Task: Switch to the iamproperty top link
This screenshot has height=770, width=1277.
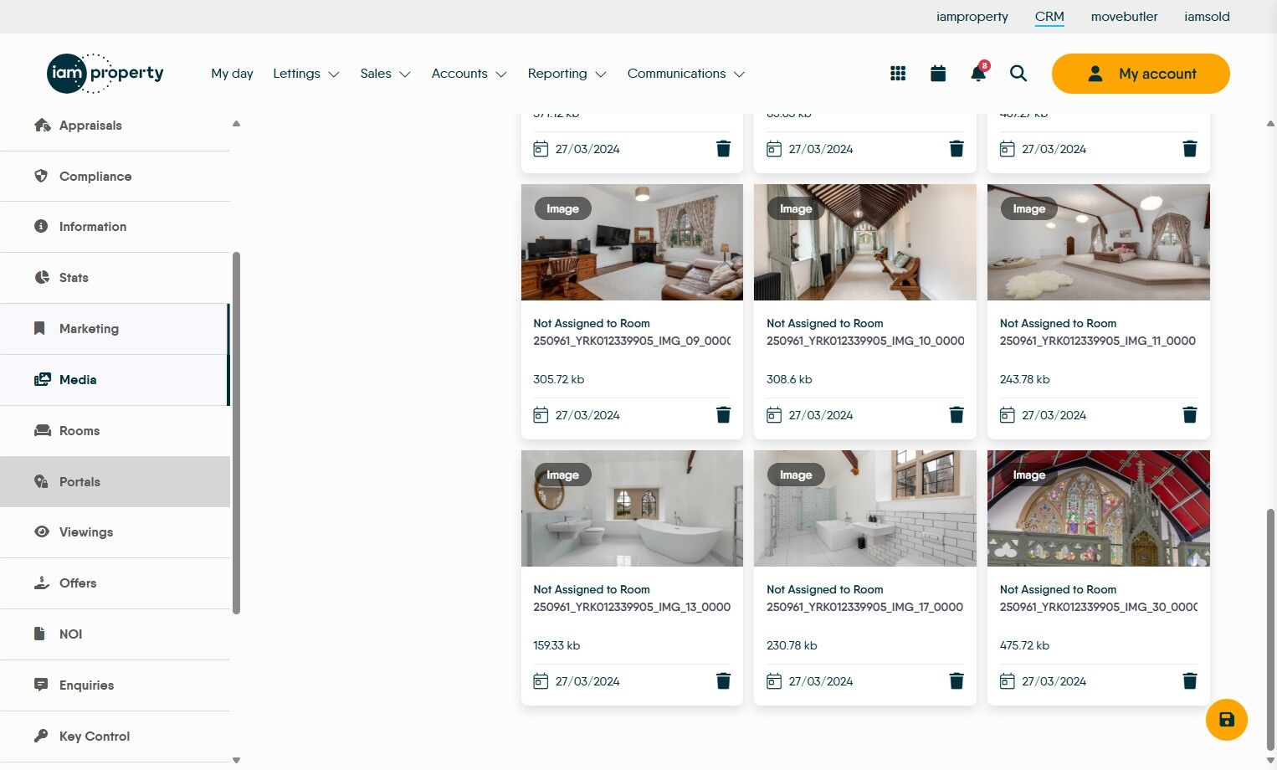Action: (x=972, y=17)
